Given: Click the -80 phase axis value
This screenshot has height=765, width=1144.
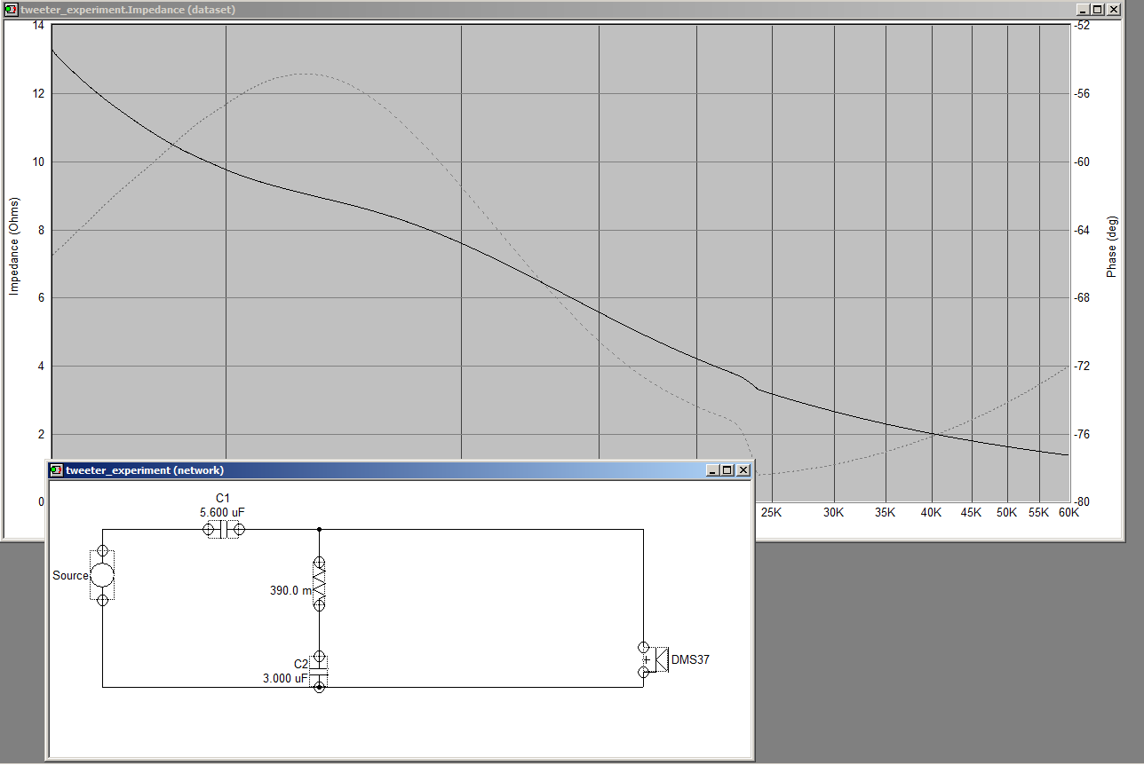Looking at the screenshot, I should tap(1081, 502).
